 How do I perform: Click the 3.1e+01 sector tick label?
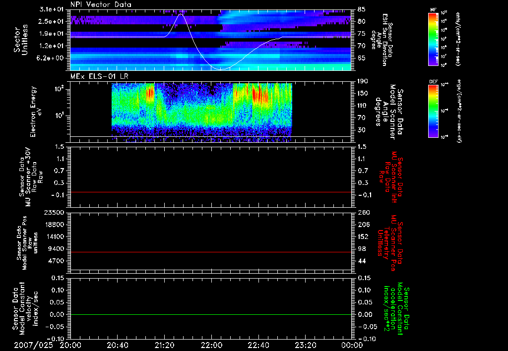tap(52, 9)
